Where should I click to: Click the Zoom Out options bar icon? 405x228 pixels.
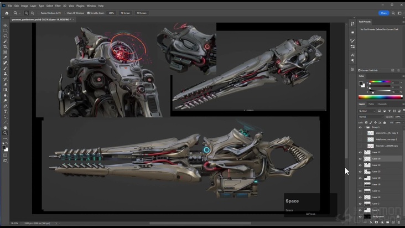(x=33, y=13)
